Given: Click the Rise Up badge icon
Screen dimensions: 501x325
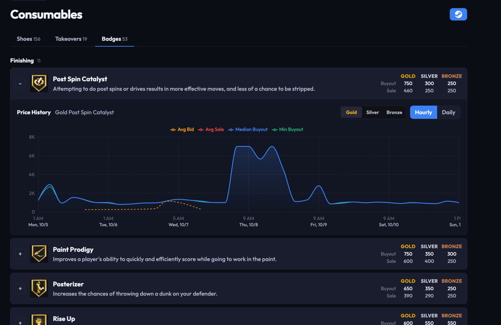Looking at the screenshot, I should click(x=39, y=320).
